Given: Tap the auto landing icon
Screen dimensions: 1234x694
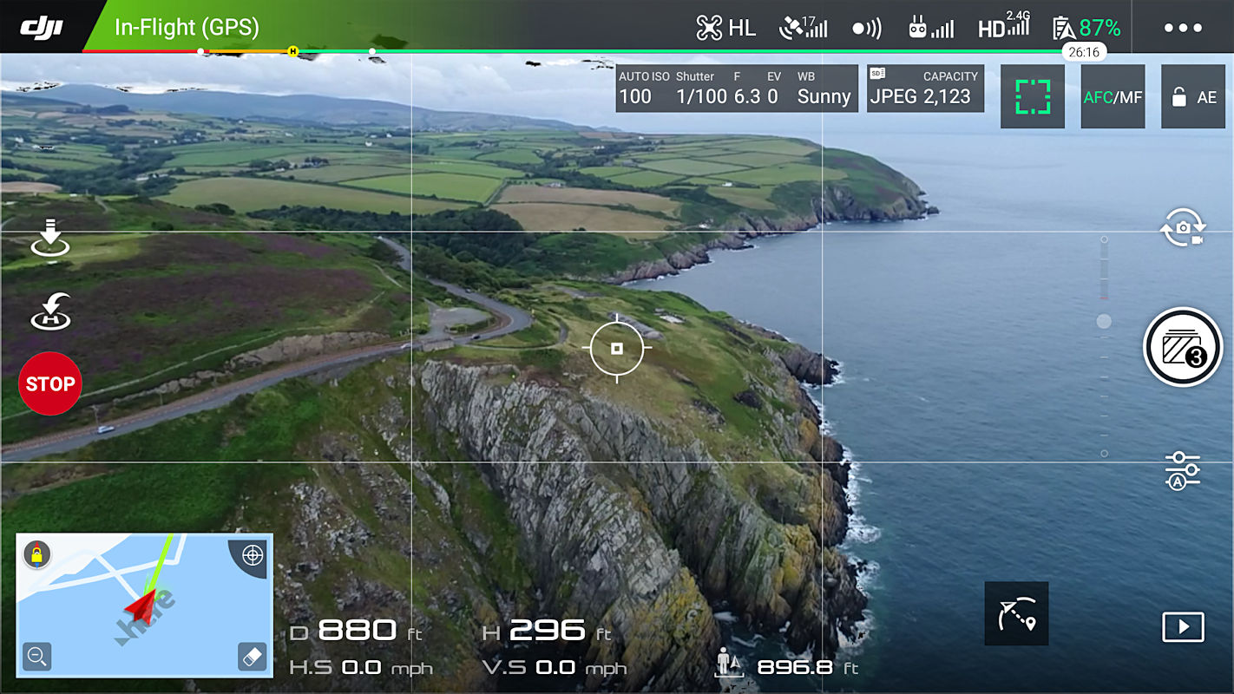Looking at the screenshot, I should pos(50,239).
